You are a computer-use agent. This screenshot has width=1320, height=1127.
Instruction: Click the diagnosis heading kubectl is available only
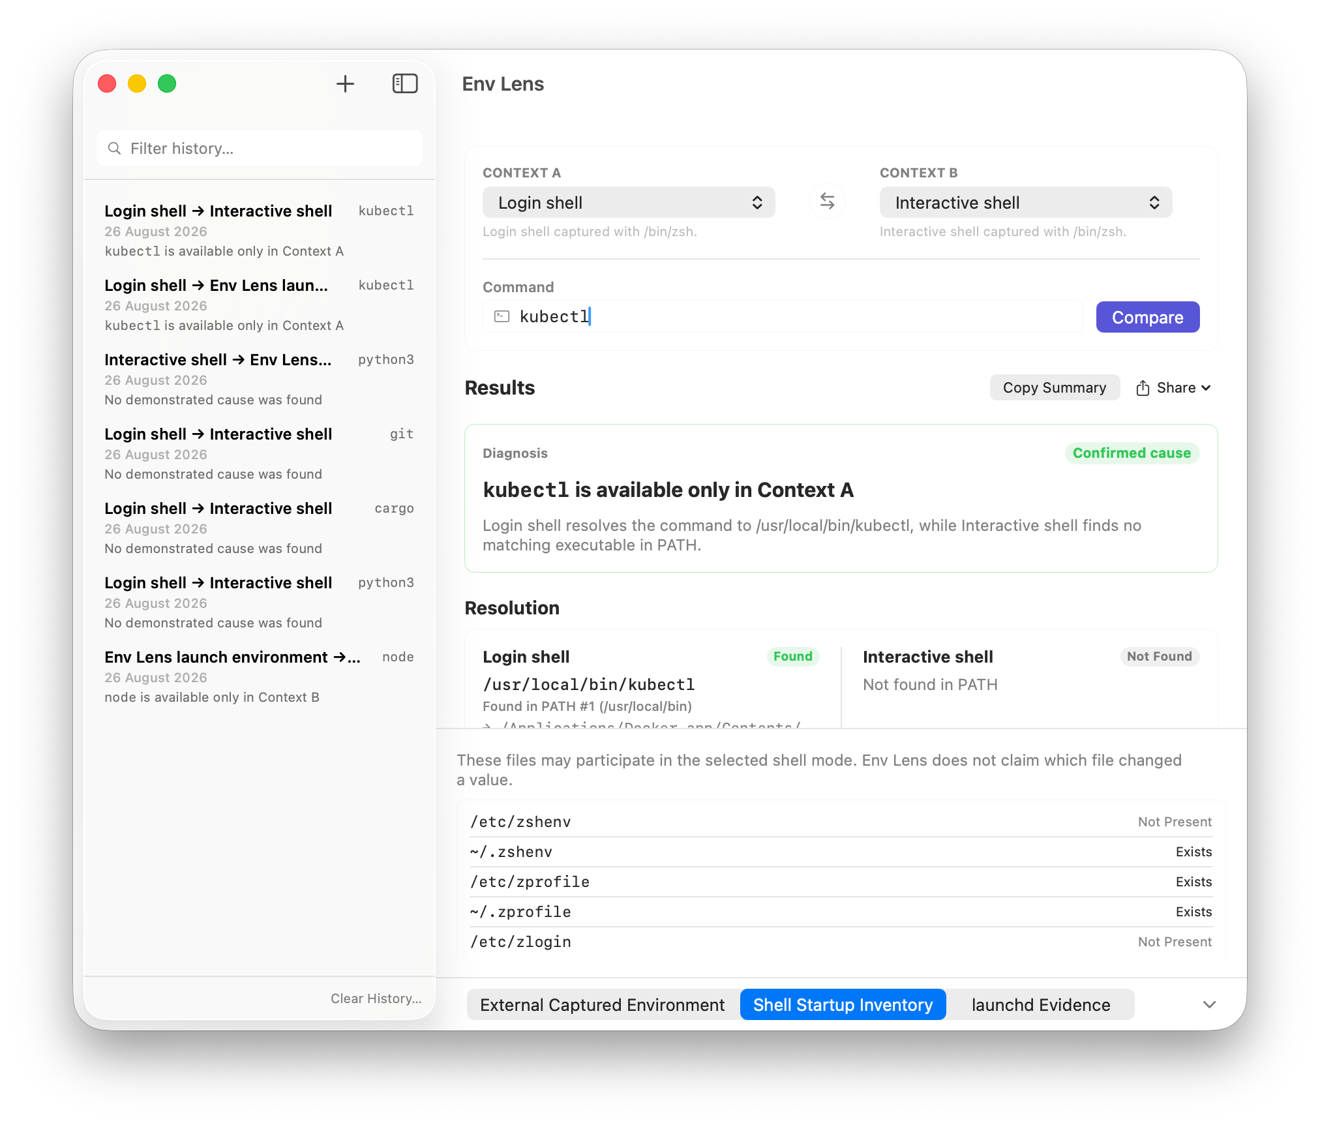(668, 490)
